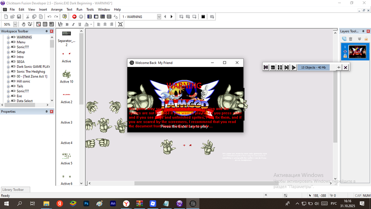Open the Storyboard Editor icon

89,17
